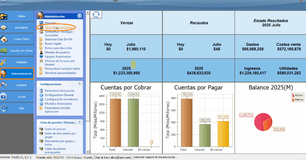The height and width of the screenshot is (160, 306).
Task: Collapse the Administración panel header
Action: [79, 16]
